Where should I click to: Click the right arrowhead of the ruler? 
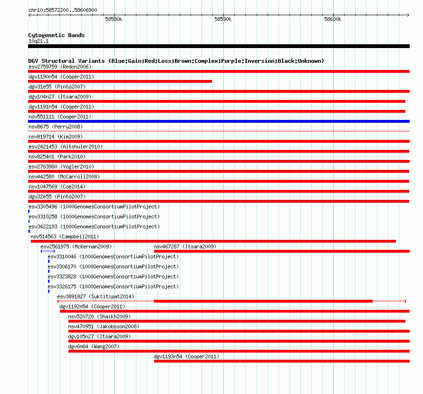(x=408, y=15)
